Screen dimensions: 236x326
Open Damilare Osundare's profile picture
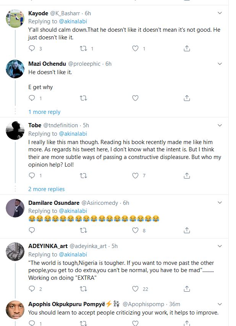pyautogui.click(x=16, y=208)
